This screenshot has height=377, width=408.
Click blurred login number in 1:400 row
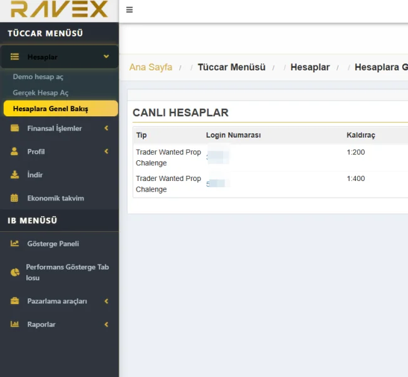point(218,183)
